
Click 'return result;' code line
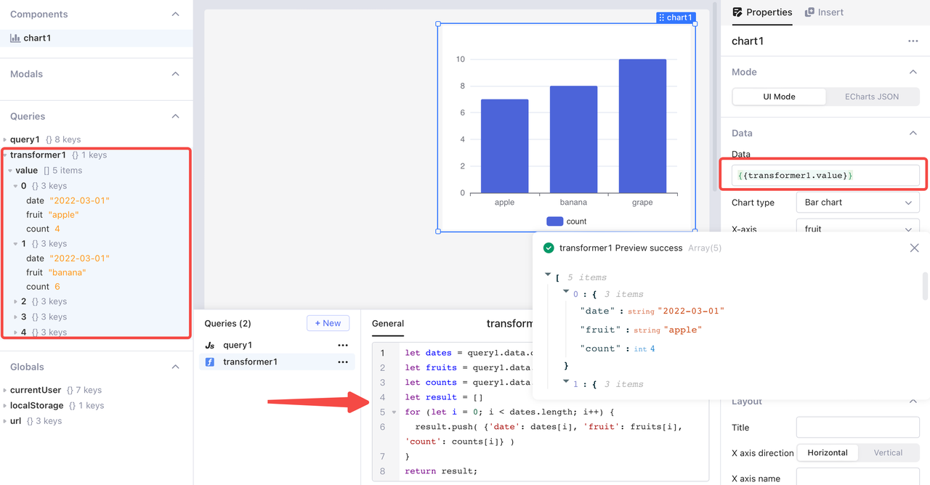tap(441, 471)
